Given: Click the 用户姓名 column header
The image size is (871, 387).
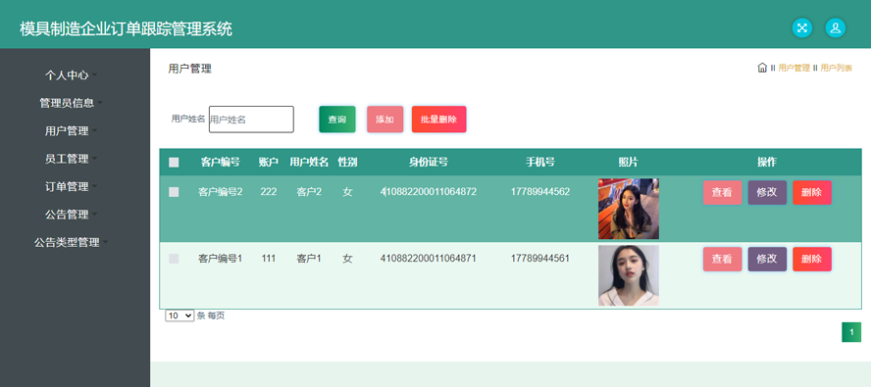Looking at the screenshot, I should tap(309, 162).
